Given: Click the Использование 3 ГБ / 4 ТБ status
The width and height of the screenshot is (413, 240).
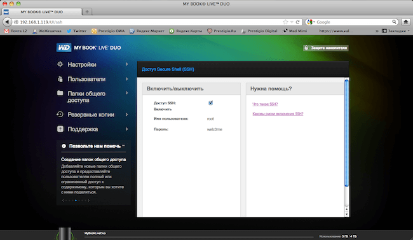Looking at the screenshot, I should pyautogui.click(x=338, y=236).
